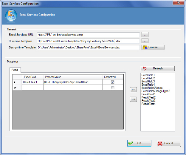Select ResultTest4 in the field list
186x155 pixels.
point(148,104)
